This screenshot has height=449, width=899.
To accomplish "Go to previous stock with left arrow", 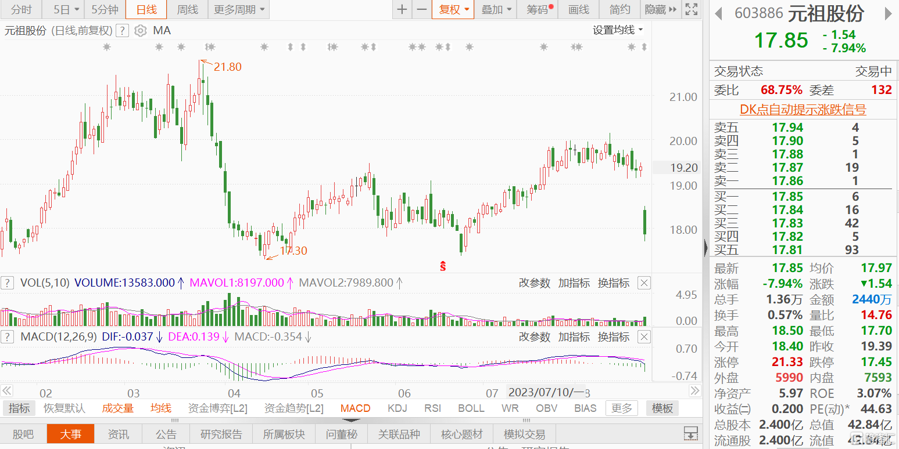I will pos(718,14).
